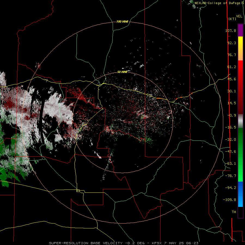This screenshot has width=245, height=245.
Task: Click the small yellow square highway junction marker
Action: pos(78,191)
